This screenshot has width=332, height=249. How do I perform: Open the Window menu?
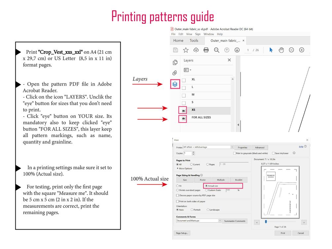[209, 34]
